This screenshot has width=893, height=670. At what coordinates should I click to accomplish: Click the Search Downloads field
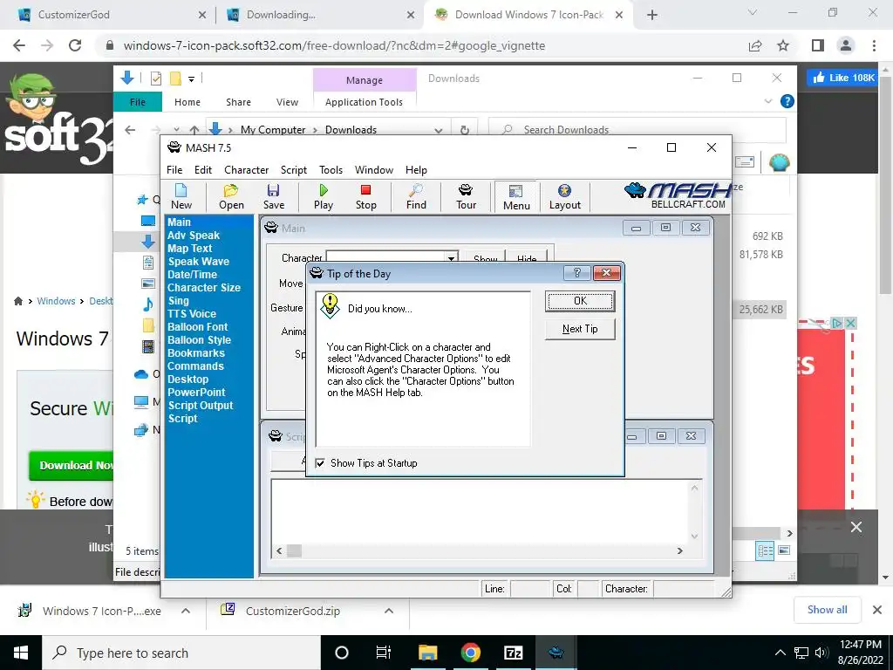coord(637,130)
